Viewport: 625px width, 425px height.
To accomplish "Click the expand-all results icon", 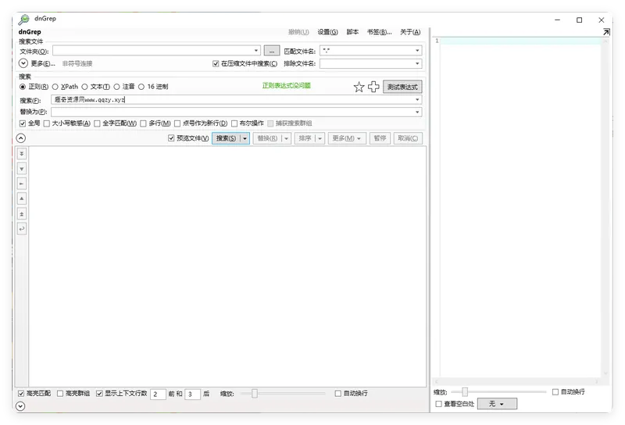I will pos(22,214).
